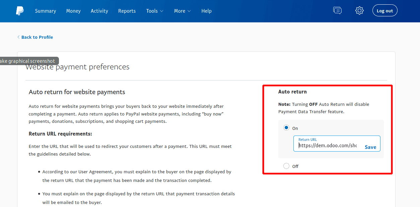The image size is (420, 207).
Task: Open the Activity page
Action: pos(99,11)
